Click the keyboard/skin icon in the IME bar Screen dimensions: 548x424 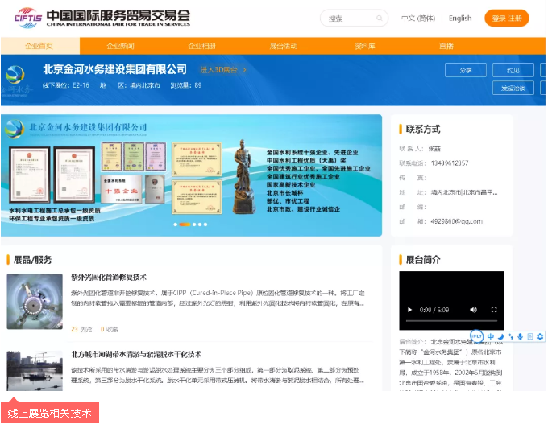530,336
